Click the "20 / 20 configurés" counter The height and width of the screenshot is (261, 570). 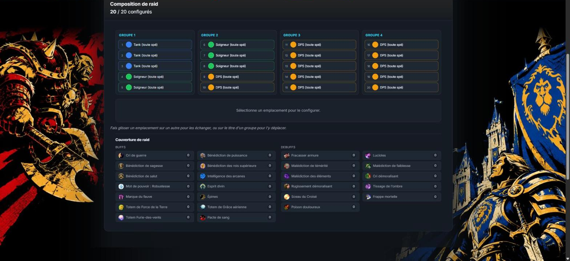pyautogui.click(x=131, y=12)
